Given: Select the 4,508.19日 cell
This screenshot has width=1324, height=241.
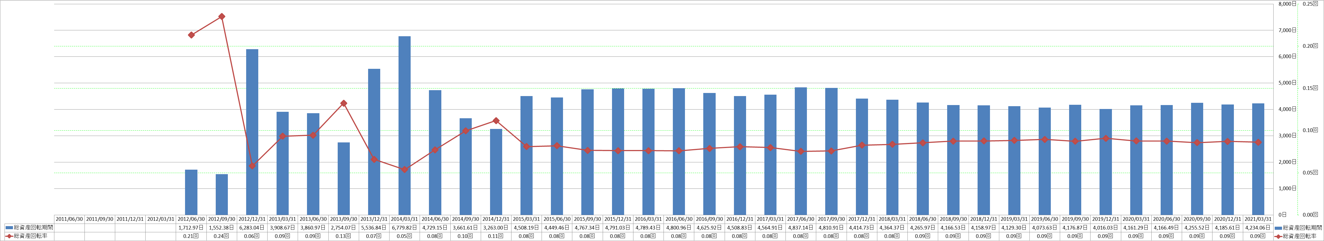Looking at the screenshot, I should [x=526, y=227].
